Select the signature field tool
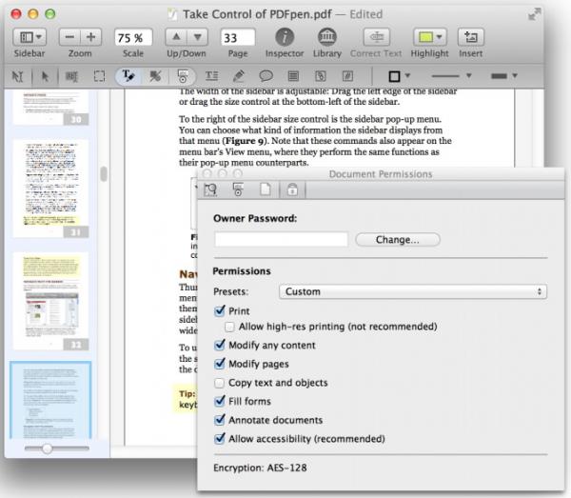 tap(347, 76)
